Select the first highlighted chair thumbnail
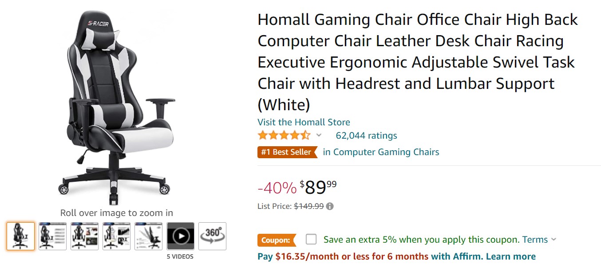 click(20, 236)
